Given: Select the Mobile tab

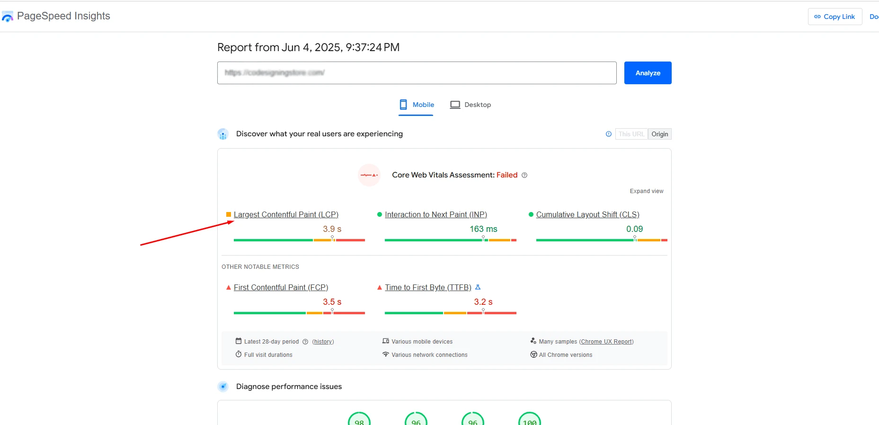Looking at the screenshot, I should point(417,105).
